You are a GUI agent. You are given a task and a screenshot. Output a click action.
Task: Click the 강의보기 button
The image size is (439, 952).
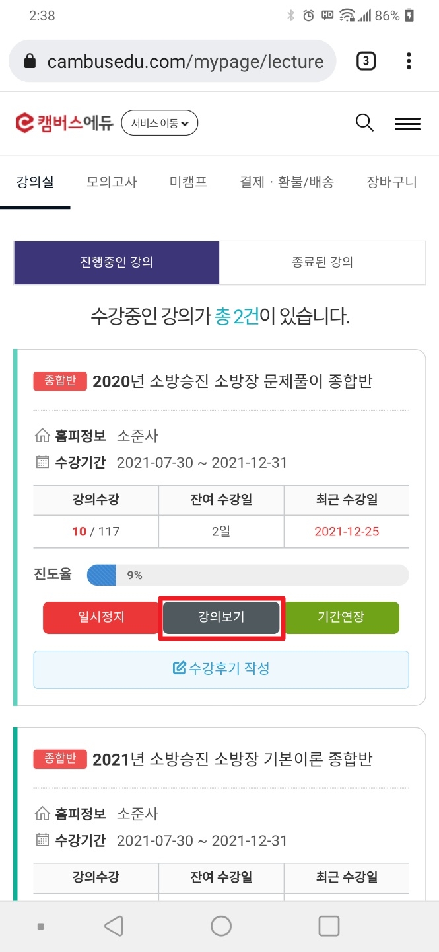pos(221,617)
